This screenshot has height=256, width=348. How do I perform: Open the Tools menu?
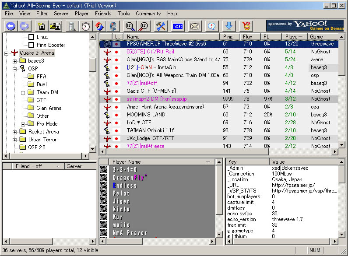pos(123,14)
